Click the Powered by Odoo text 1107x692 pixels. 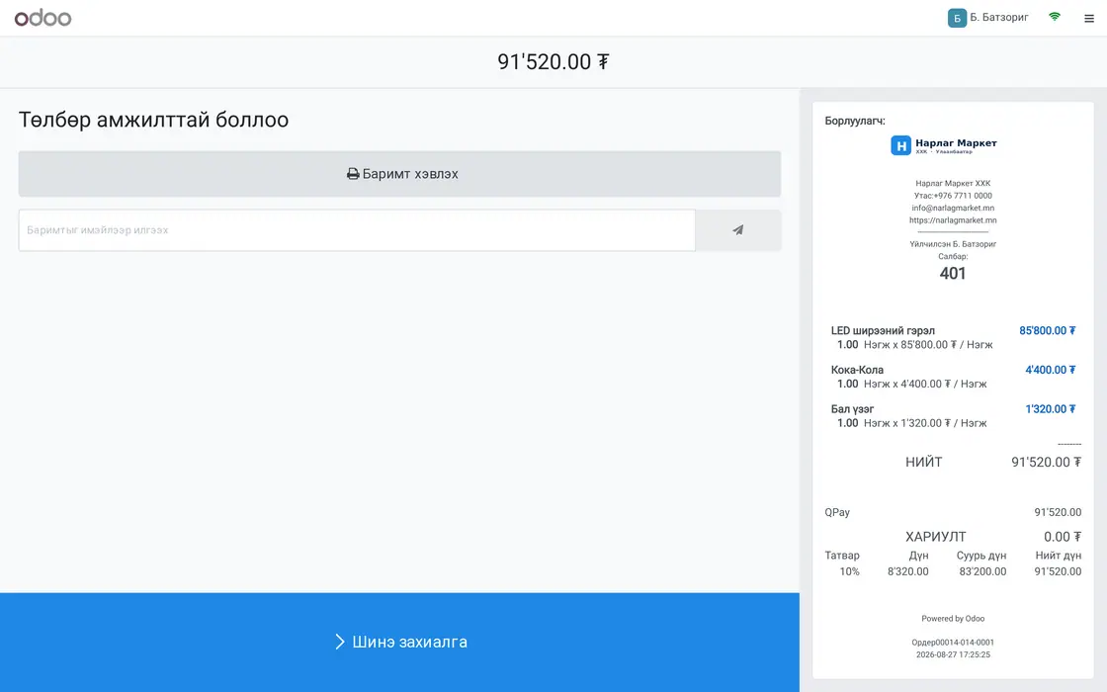(953, 619)
